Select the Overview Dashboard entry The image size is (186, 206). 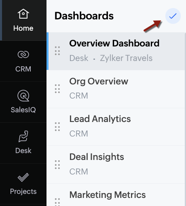(x=116, y=51)
